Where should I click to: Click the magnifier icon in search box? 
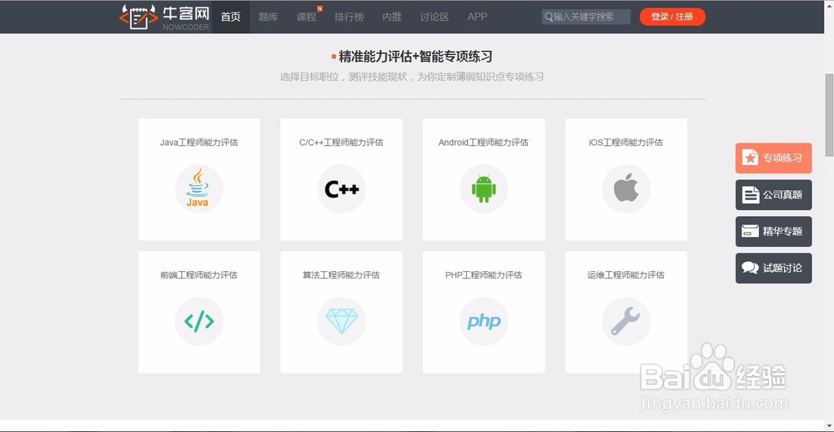click(x=549, y=17)
